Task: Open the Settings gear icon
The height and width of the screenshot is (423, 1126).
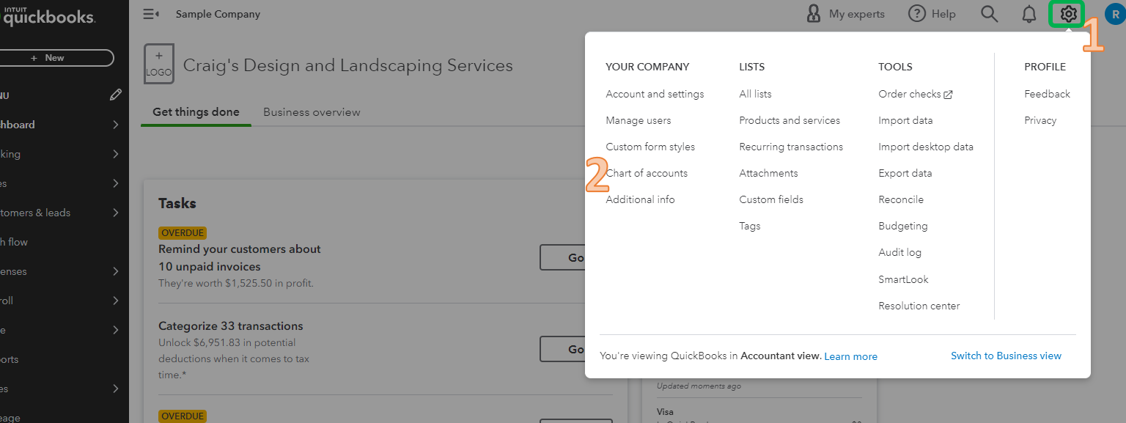Action: [x=1068, y=14]
